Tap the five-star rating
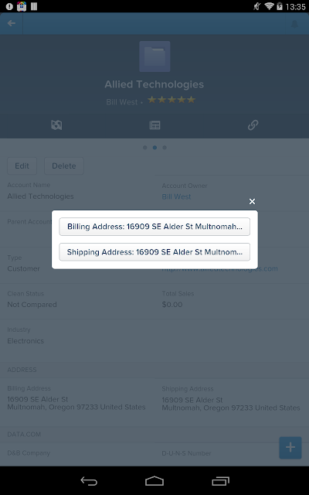The width and height of the screenshot is (309, 495). coord(171,100)
